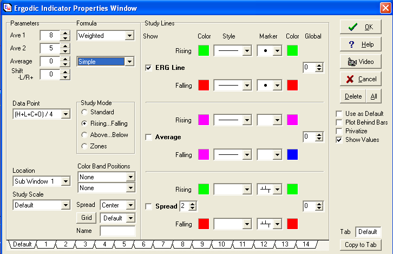393x254 pixels.
Task: Pick ERG Line Falling red line color
Action: click(x=204, y=85)
